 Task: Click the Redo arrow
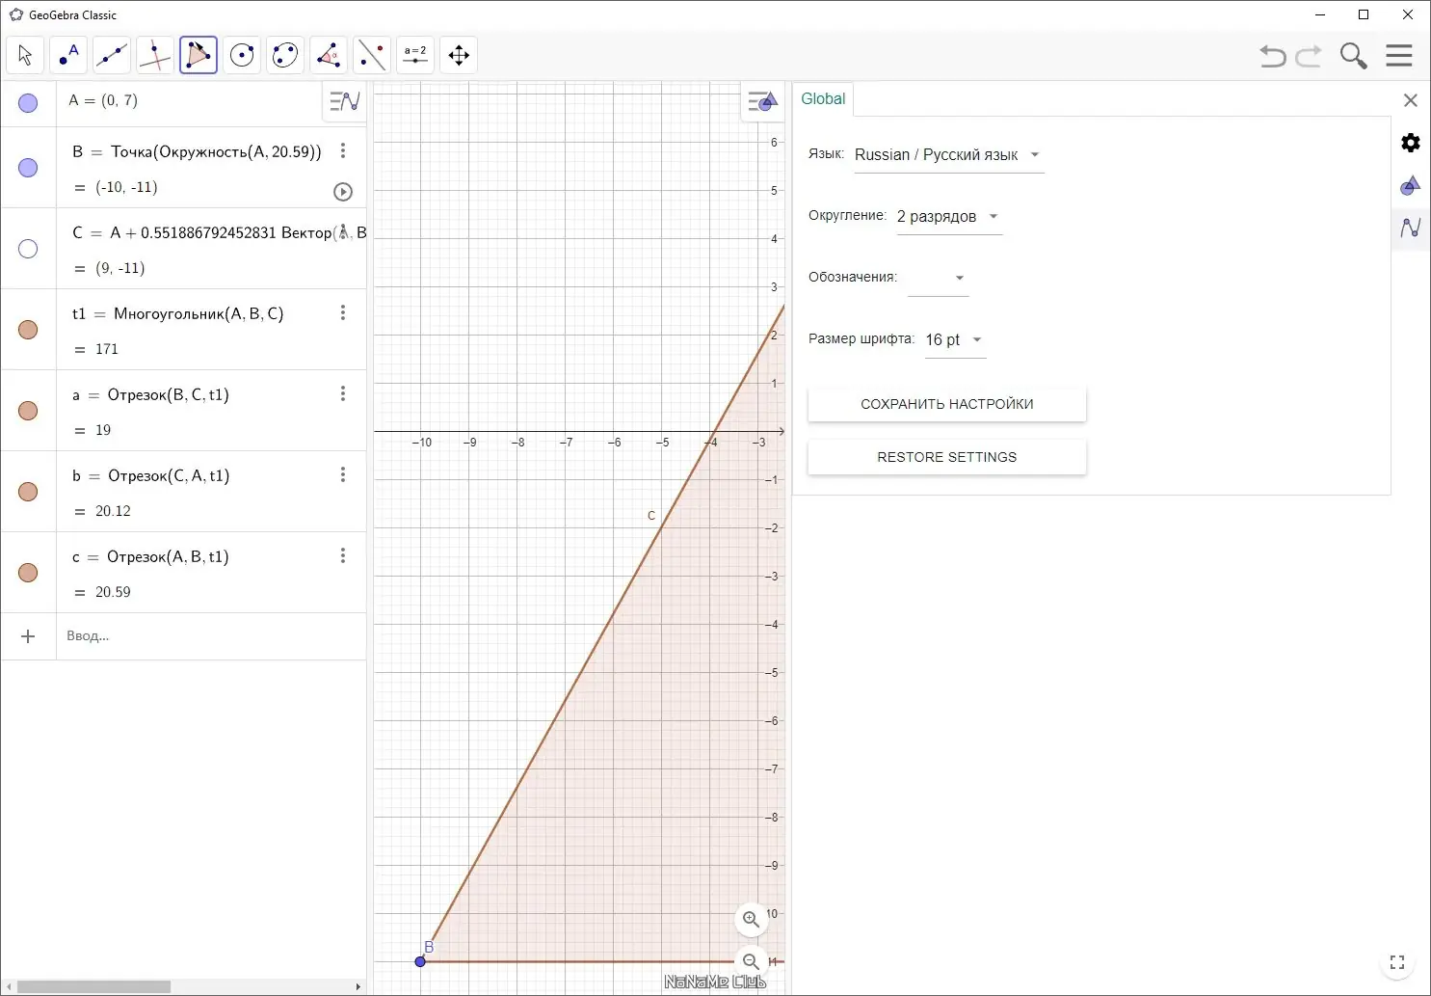[x=1309, y=56]
